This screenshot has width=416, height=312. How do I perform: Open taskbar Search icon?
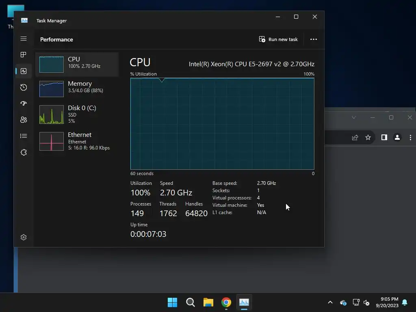tap(190, 302)
